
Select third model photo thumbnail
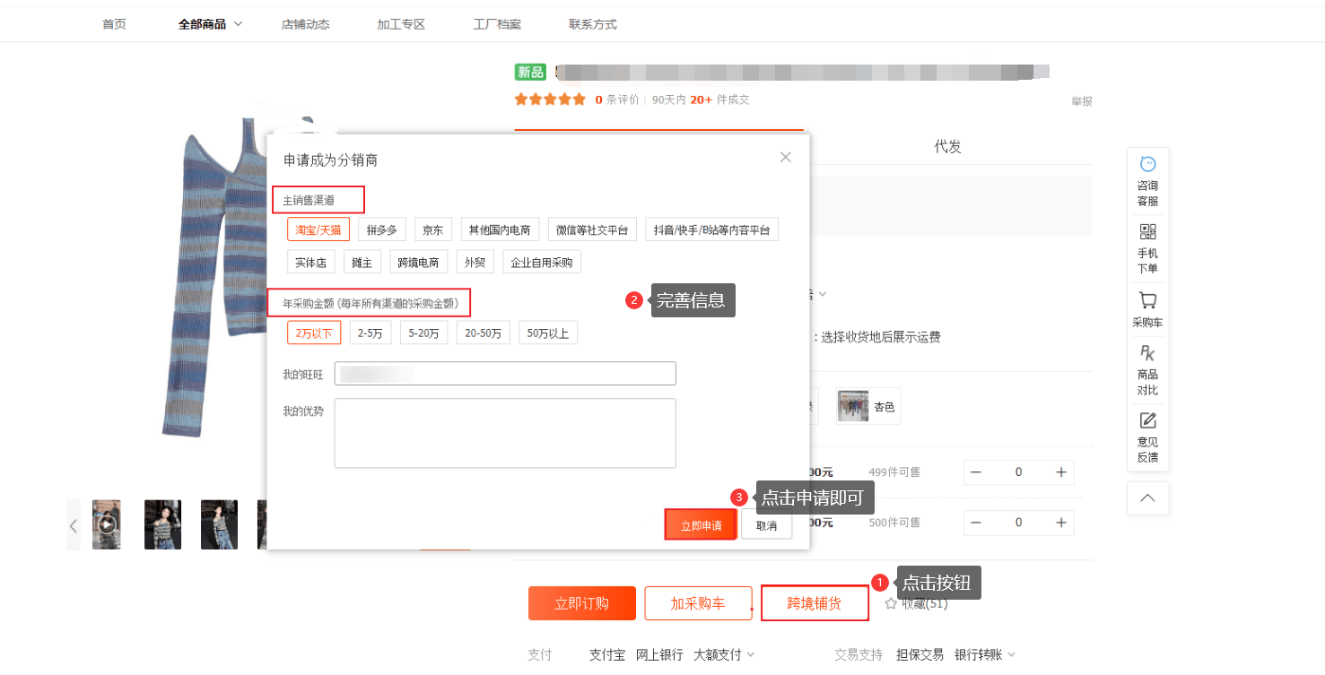point(219,524)
